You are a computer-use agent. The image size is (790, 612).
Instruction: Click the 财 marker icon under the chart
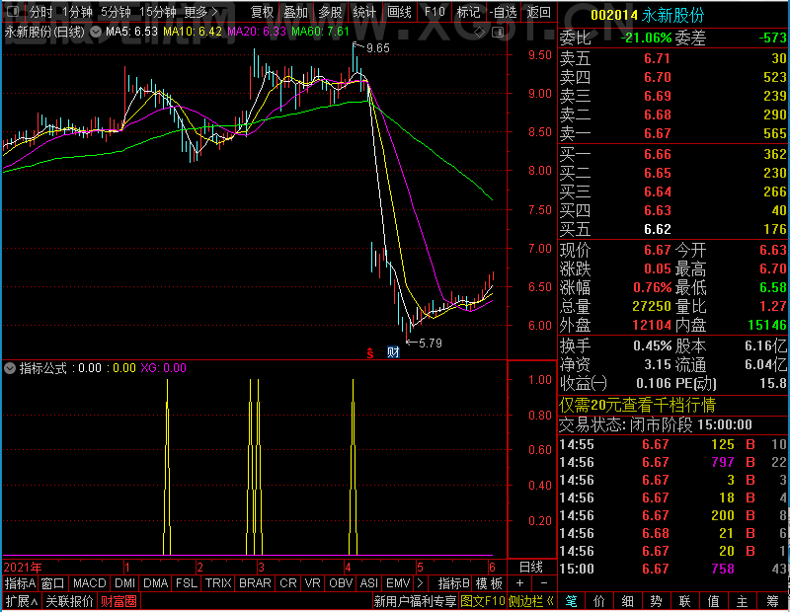[x=393, y=352]
